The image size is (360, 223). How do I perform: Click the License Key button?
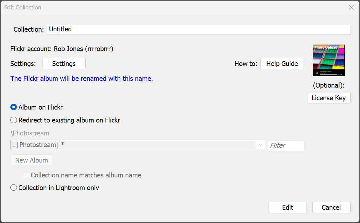[x=329, y=98]
